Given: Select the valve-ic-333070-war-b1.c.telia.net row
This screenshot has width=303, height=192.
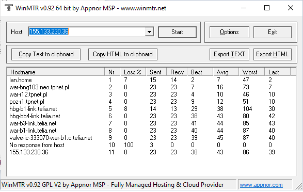Looking at the screenshot, I should tap(152, 138).
